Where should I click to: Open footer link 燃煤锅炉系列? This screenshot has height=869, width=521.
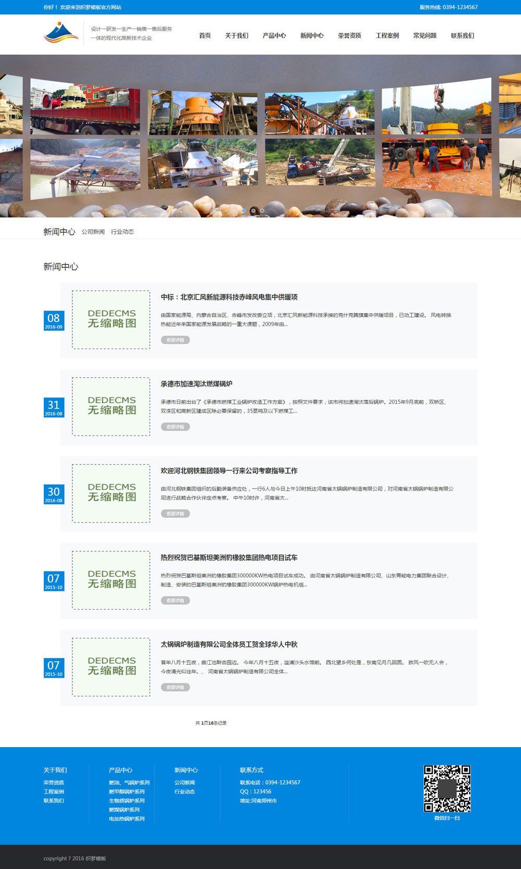tap(124, 810)
